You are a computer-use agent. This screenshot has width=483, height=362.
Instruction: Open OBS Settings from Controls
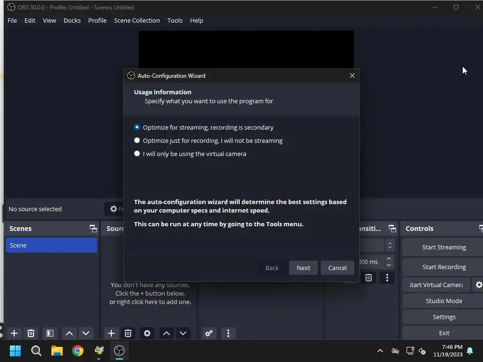pyautogui.click(x=443, y=317)
